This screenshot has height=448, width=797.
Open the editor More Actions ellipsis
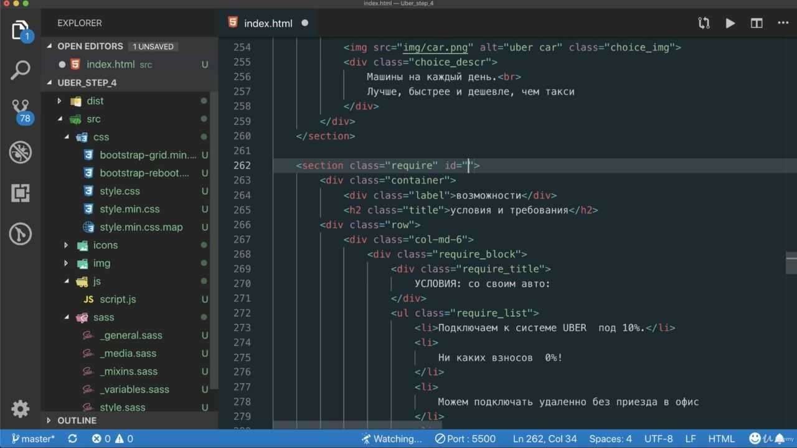coord(783,23)
